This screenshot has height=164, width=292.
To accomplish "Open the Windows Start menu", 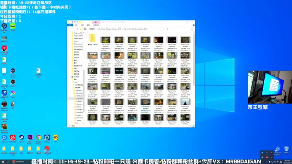I will 3,162.
